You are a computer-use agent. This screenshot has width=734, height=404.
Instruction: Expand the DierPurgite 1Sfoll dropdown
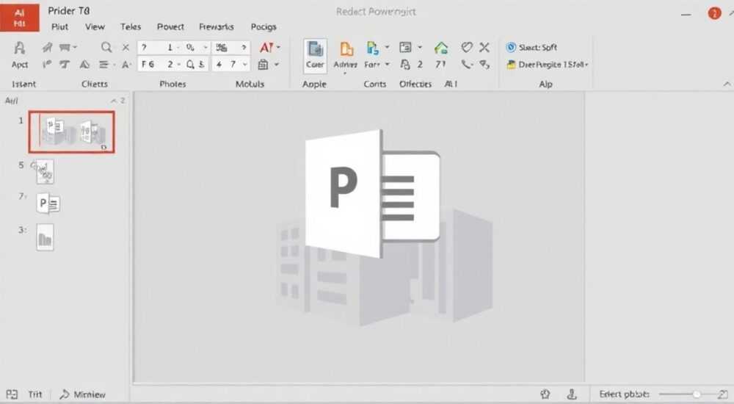pos(586,65)
